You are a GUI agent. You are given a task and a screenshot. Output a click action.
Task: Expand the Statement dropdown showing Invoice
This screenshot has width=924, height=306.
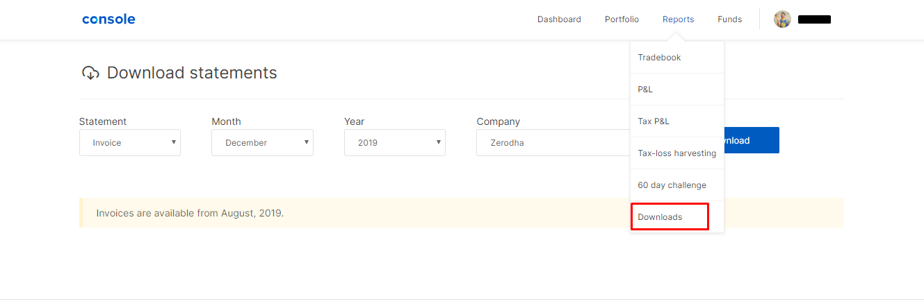tap(130, 142)
